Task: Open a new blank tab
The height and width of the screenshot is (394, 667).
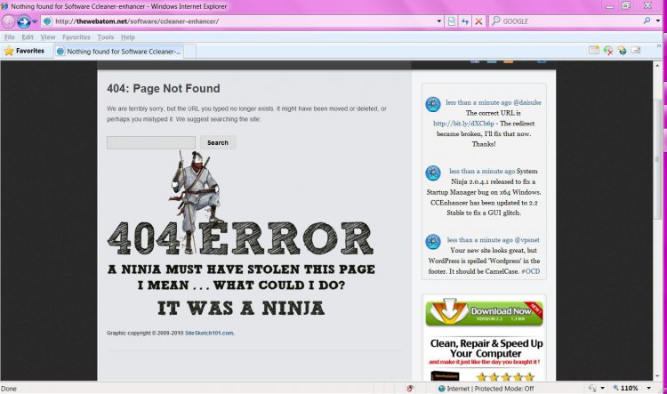Action: click(189, 51)
